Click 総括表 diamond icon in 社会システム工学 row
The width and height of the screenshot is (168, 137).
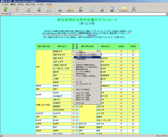[x=121, y=120]
